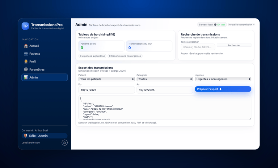Viewport: 278px width, 168px height.
Task: Click the Profil person icon
Action: click(x=26, y=62)
